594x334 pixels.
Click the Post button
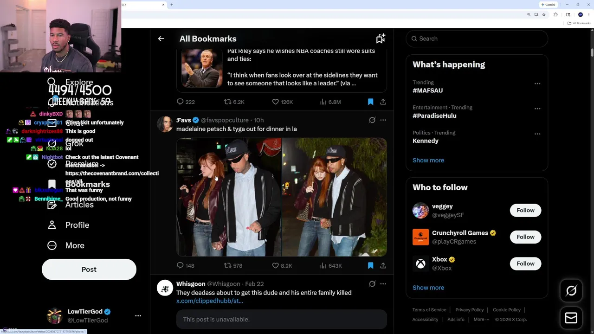point(89,270)
